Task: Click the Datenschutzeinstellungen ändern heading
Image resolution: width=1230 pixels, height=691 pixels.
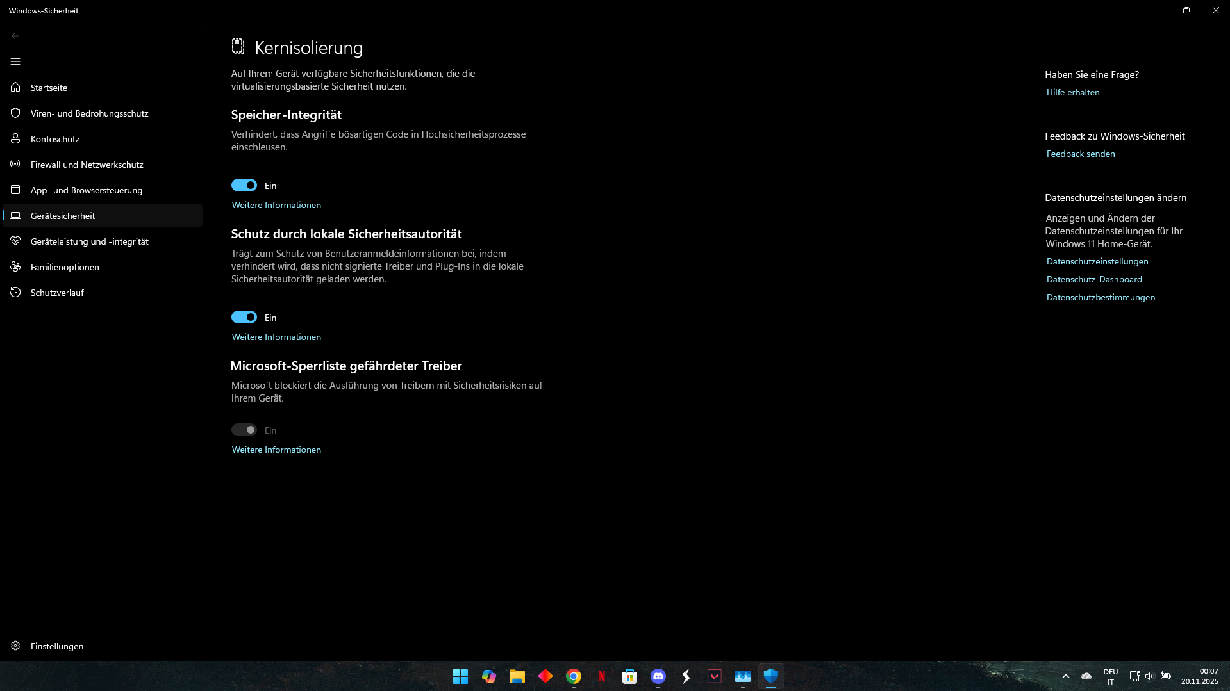Action: tap(1115, 198)
